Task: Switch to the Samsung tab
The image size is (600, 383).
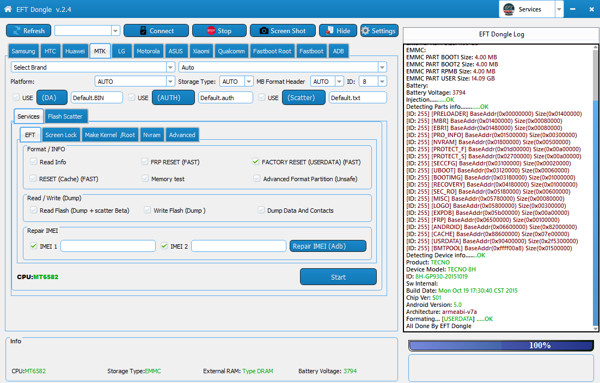Action: coord(23,51)
